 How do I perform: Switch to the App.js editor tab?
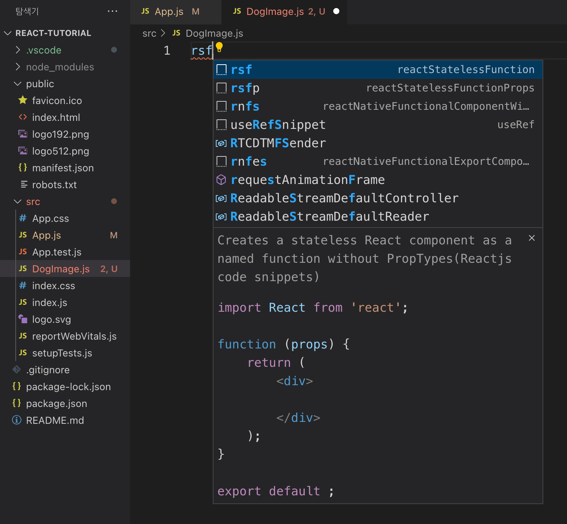tap(176, 11)
